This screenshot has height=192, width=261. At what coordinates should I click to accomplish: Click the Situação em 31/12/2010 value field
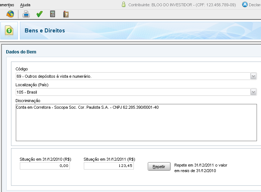click(x=45, y=166)
